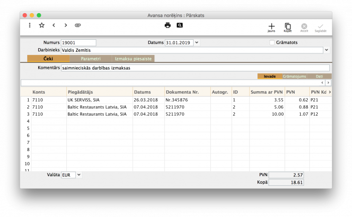Select the Dati view button
The image size is (352, 217).
click(x=319, y=77)
